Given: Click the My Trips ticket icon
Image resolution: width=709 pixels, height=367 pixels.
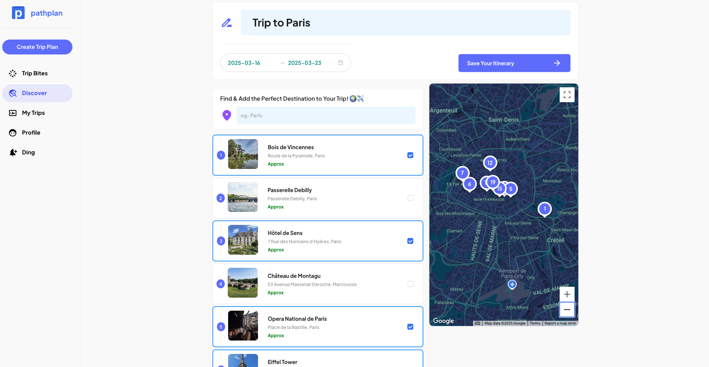Looking at the screenshot, I should point(13,113).
